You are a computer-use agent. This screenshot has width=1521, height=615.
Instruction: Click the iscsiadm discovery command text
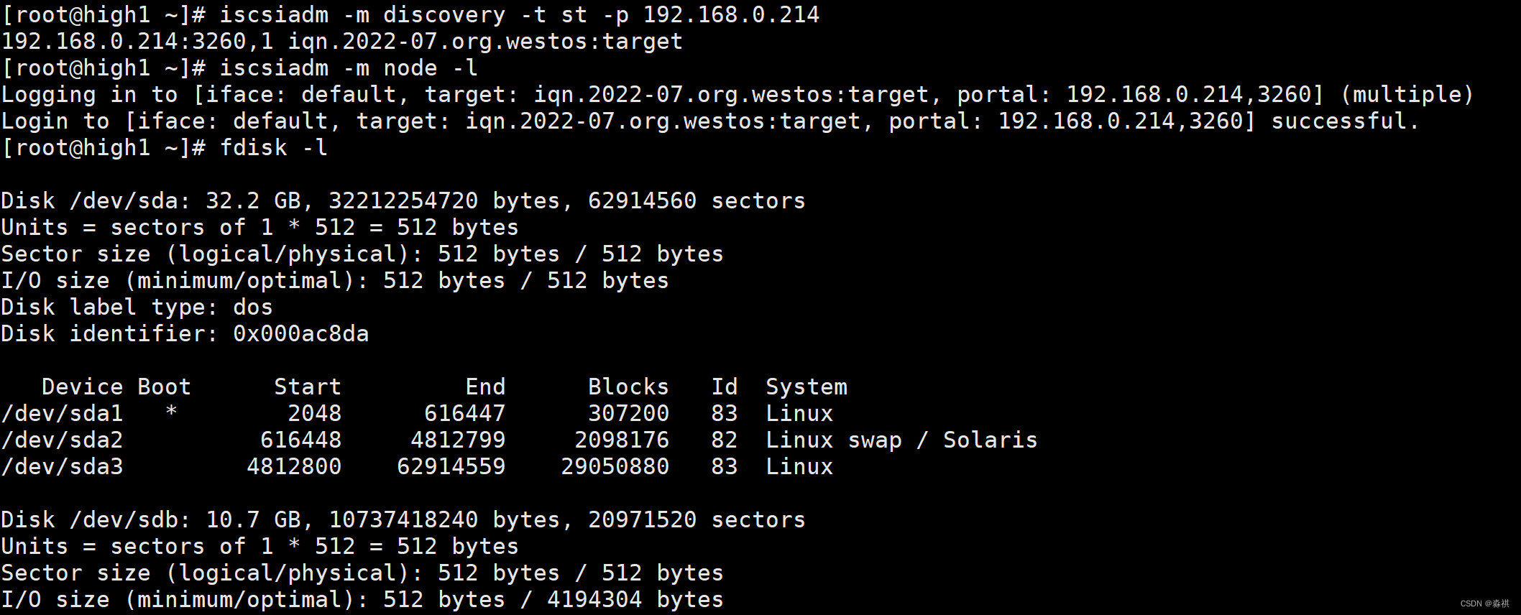[519, 15]
